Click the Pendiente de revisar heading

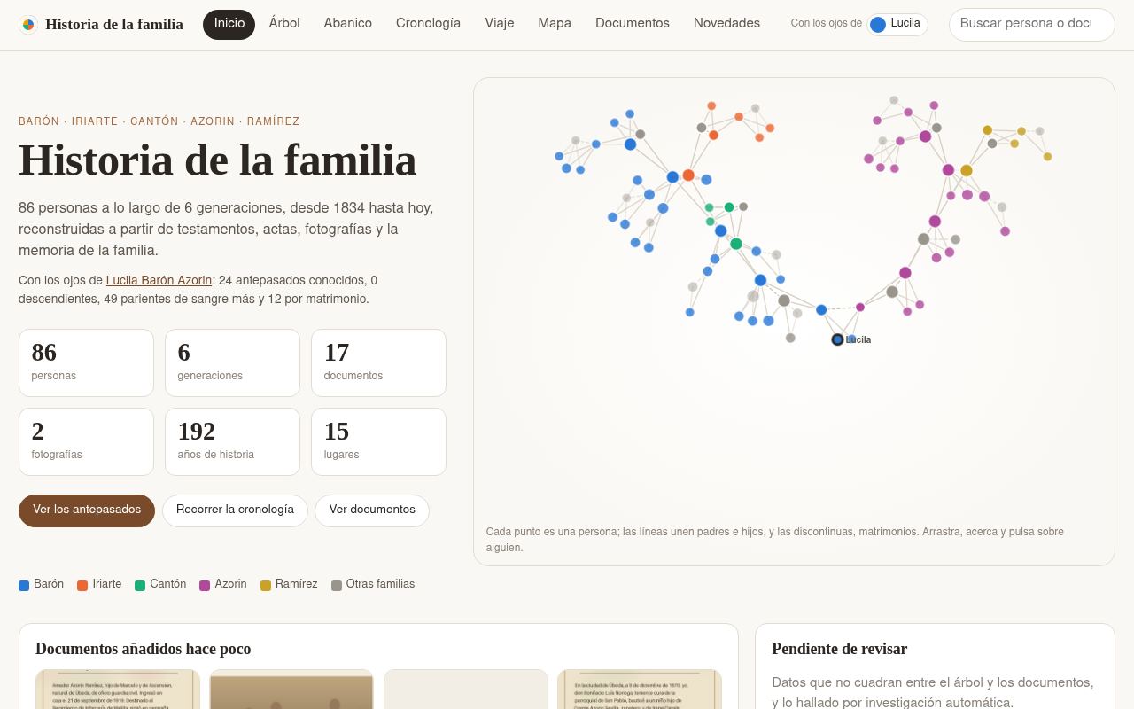point(840,649)
